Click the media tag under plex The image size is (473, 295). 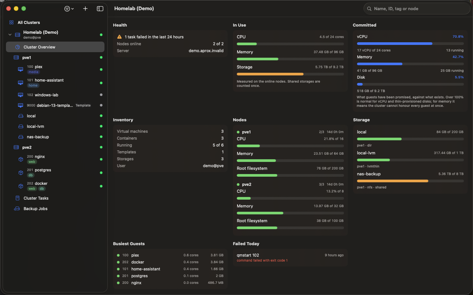[x=33, y=72]
